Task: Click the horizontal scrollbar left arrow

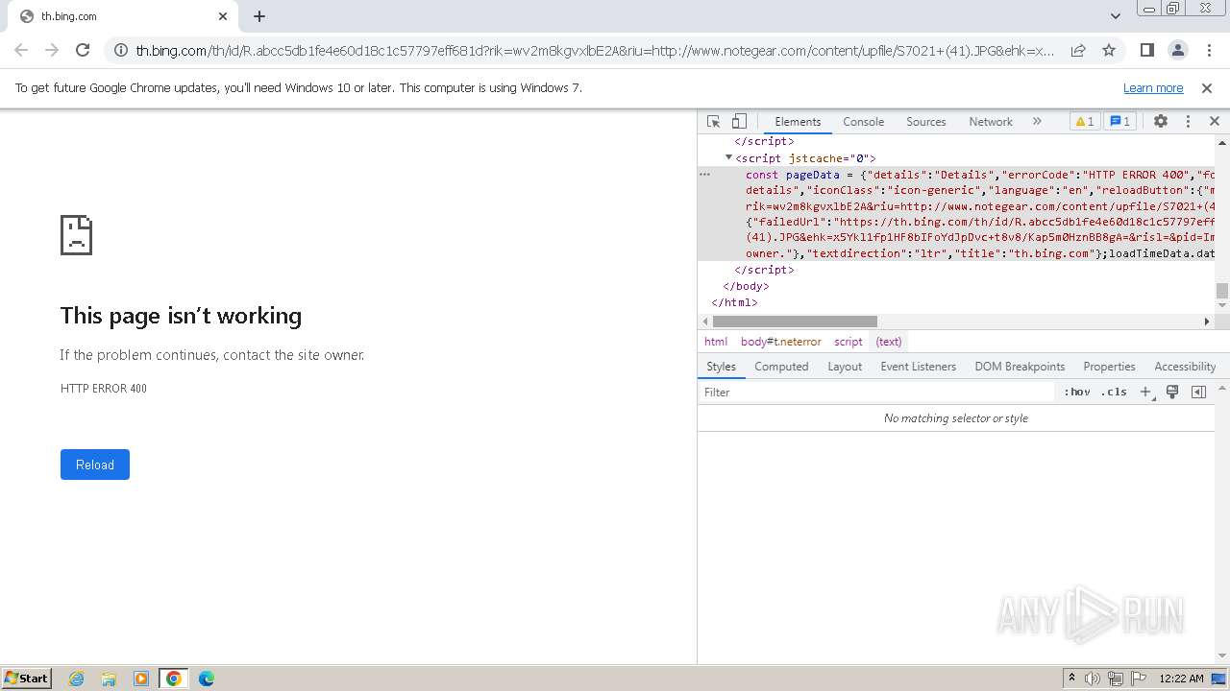Action: click(704, 322)
